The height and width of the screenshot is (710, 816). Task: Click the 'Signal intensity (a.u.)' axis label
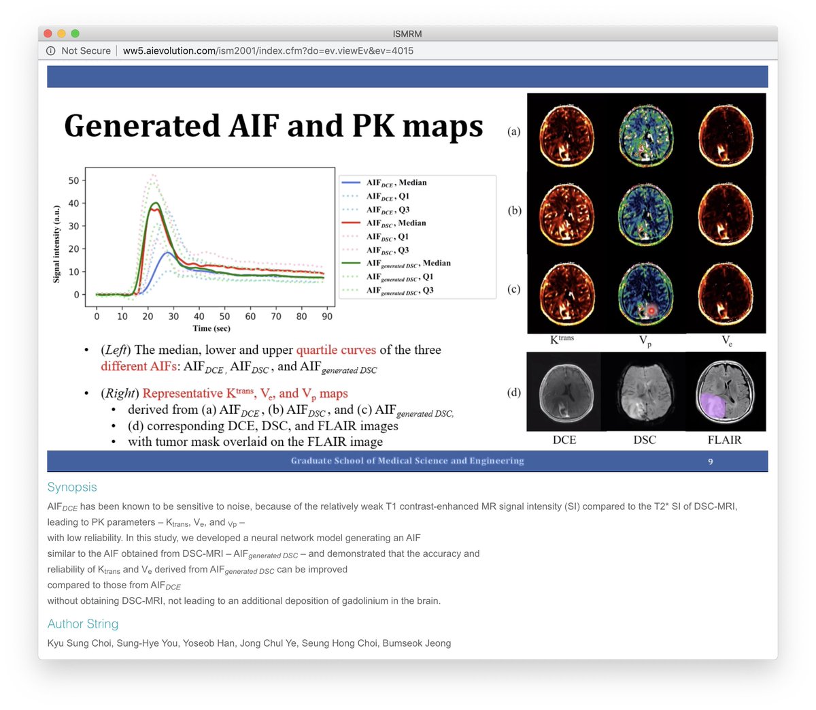[57, 244]
